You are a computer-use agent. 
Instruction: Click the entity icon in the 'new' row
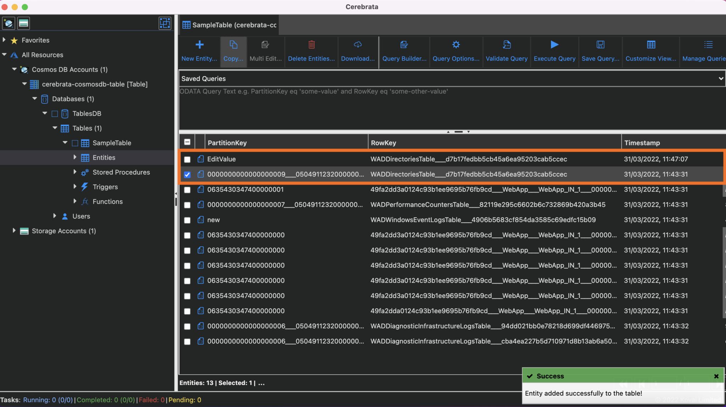click(201, 220)
